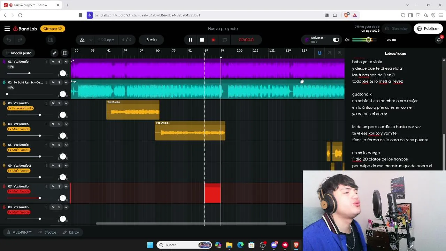Open options menu for track 01

[47, 62]
